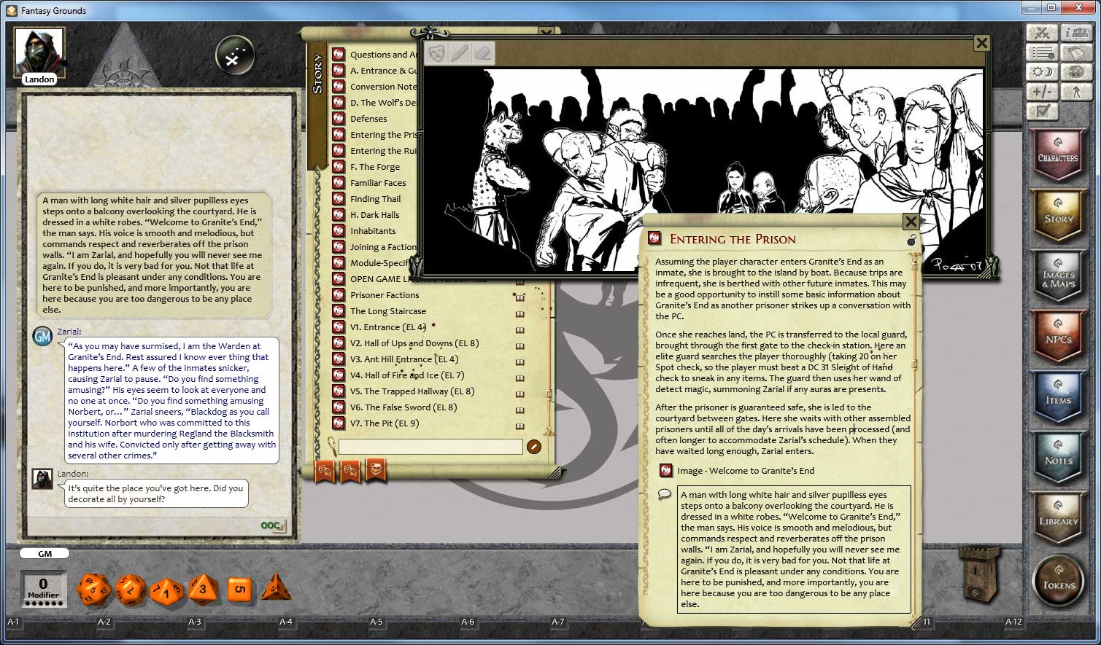Viewport: 1101px width, 645px height.
Task: Select the eraser tool in the image toolbar
Action: point(482,52)
